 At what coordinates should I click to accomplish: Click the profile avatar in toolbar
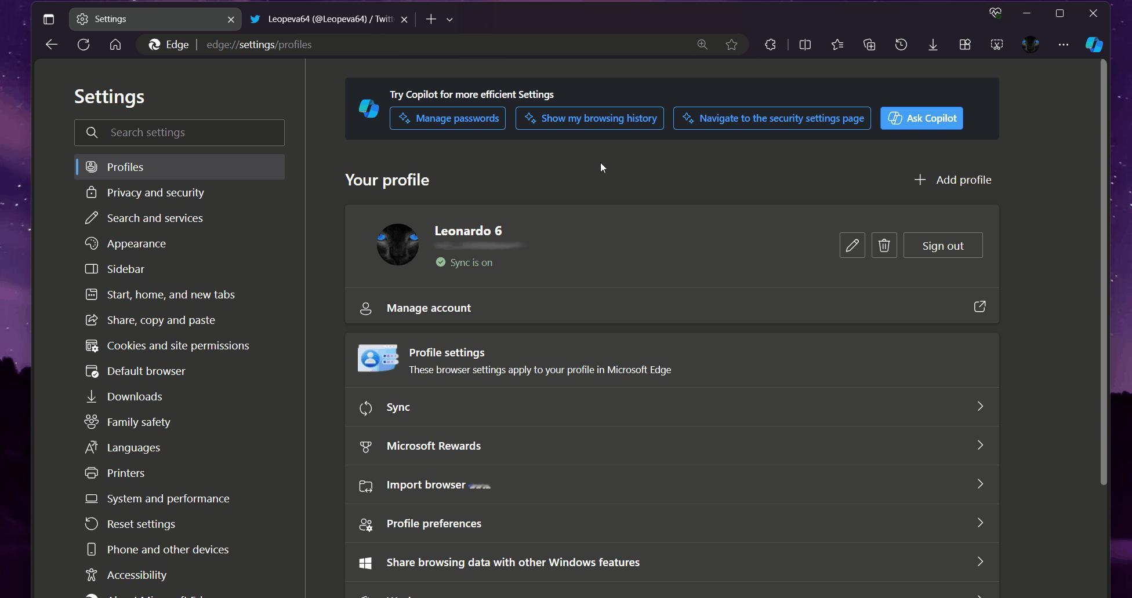1031,45
